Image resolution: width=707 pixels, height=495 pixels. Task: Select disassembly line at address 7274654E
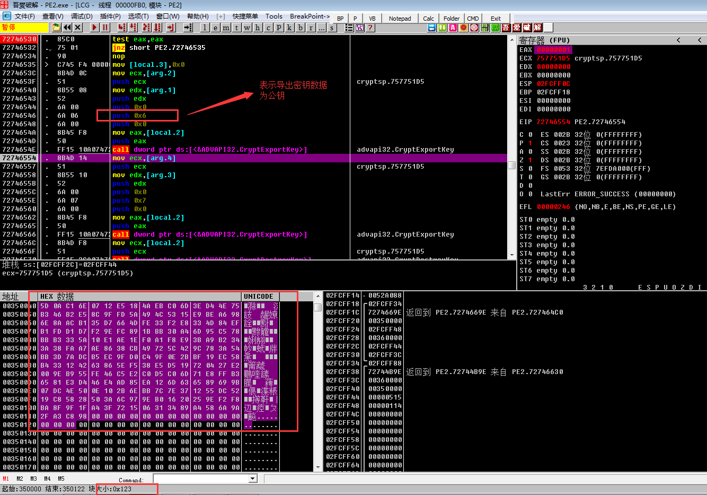pyautogui.click(x=254, y=150)
